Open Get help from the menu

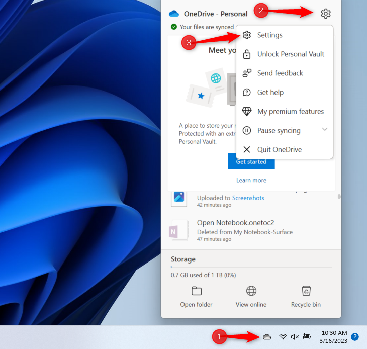(x=270, y=93)
